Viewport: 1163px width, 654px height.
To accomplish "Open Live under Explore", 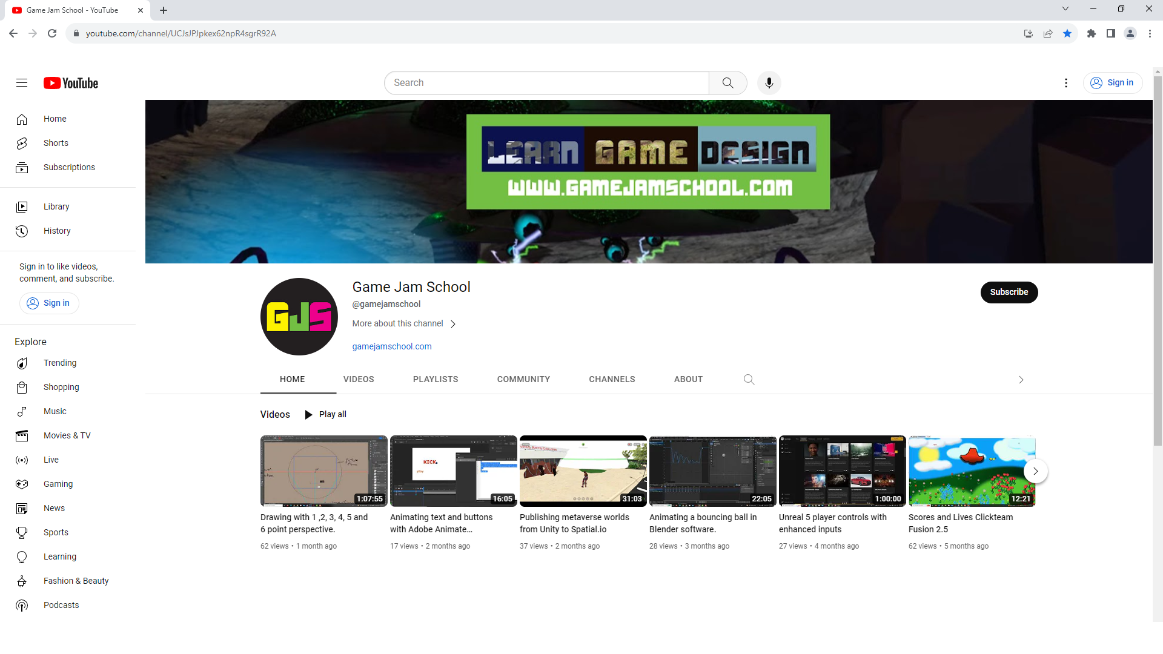I will click(68, 460).
